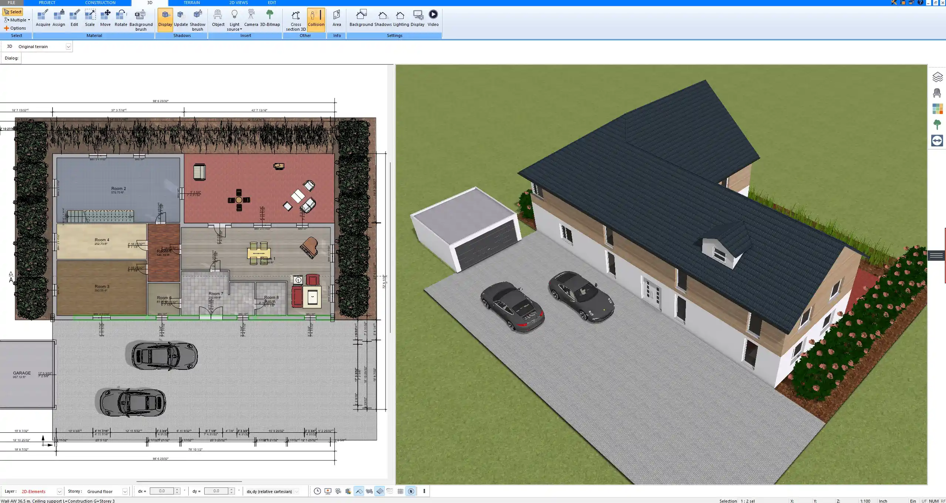
Task: Pick the Background brush tool
Action: [x=141, y=20]
